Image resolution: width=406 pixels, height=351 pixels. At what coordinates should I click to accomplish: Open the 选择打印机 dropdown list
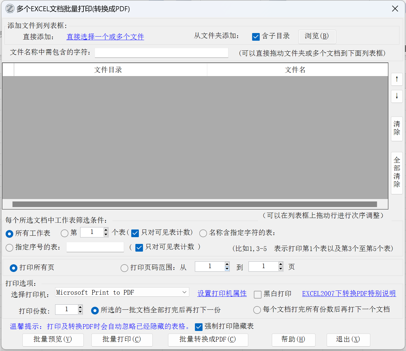pyautogui.click(x=184, y=292)
